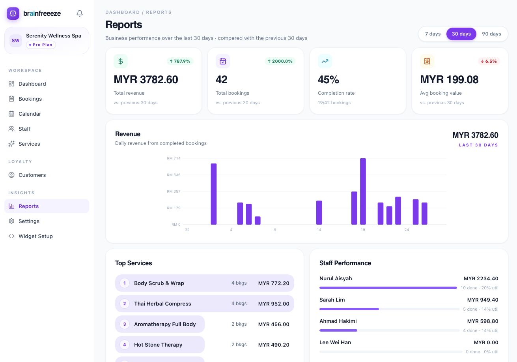The width and height of the screenshot is (517, 362).
Task: Switch to the 90 days range
Action: coord(491,34)
